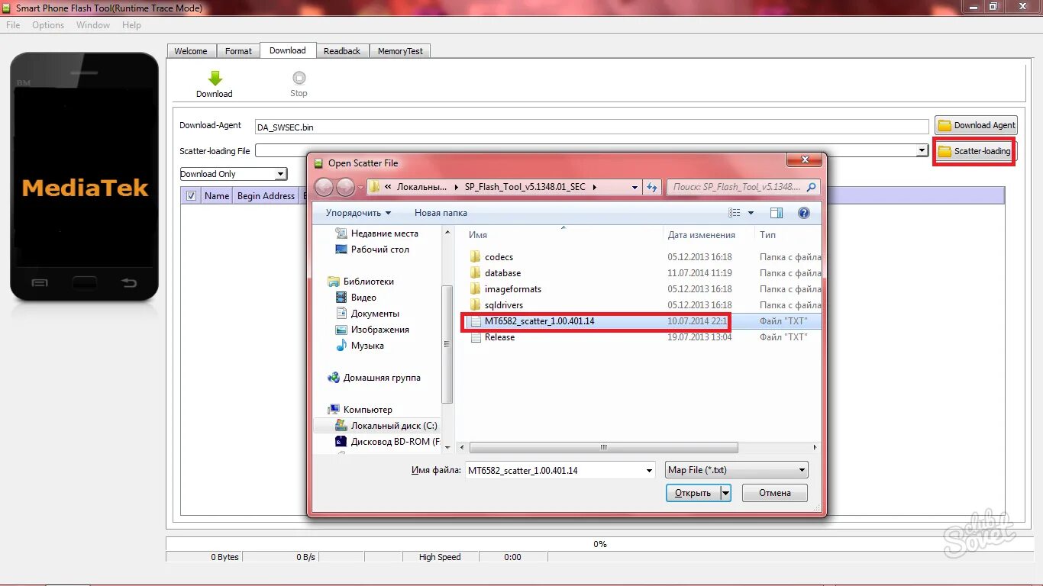The image size is (1043, 586).
Task: Open the Help menu
Action: tap(131, 25)
